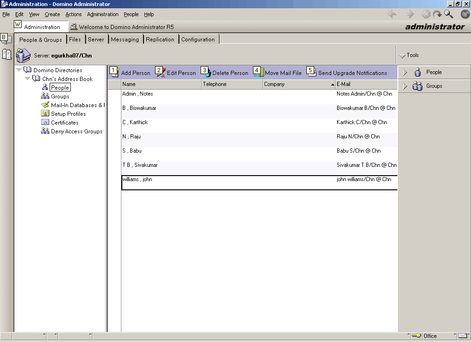Open the Actions menu
The width and height of the screenshot is (471, 342).
(73, 14)
